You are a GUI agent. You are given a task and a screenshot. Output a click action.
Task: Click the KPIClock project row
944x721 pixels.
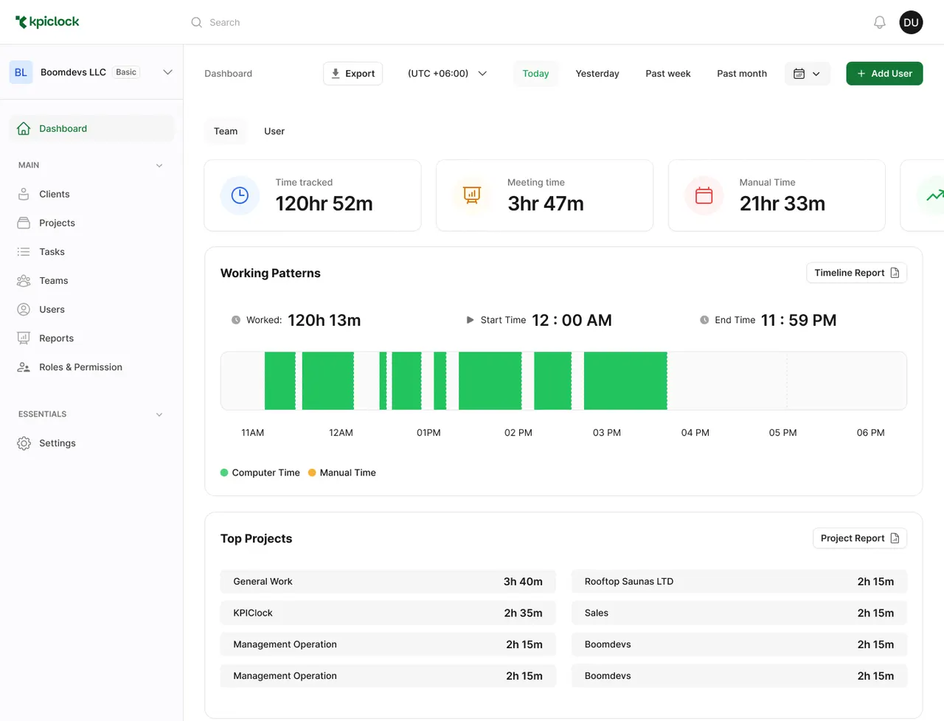pos(388,613)
